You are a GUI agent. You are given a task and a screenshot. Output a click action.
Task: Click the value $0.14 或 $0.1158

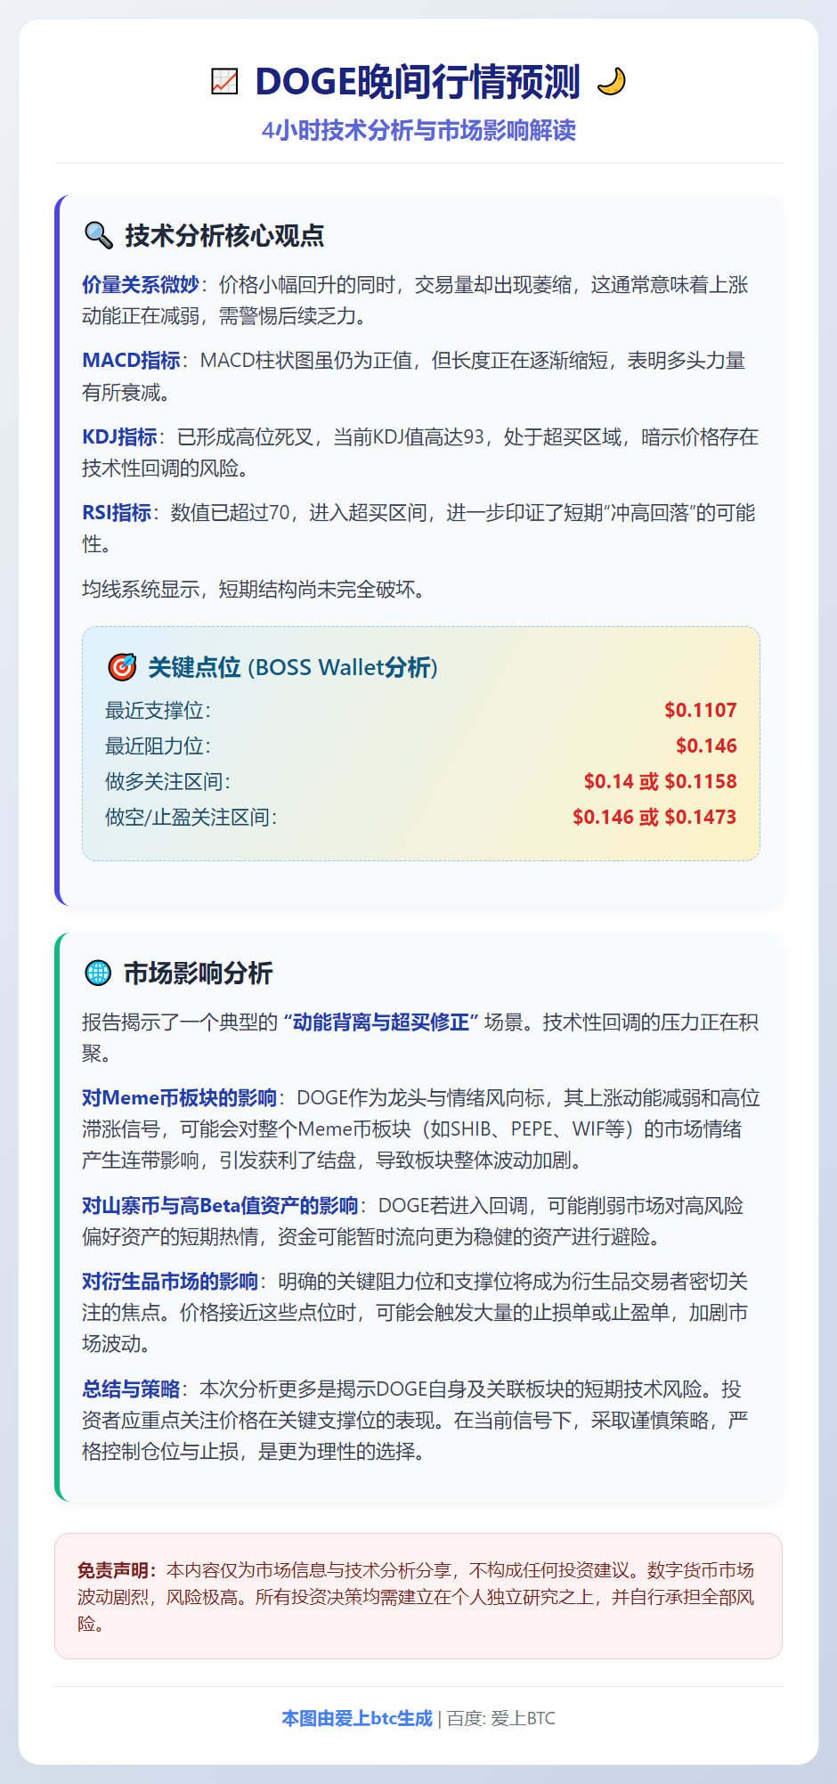[661, 782]
